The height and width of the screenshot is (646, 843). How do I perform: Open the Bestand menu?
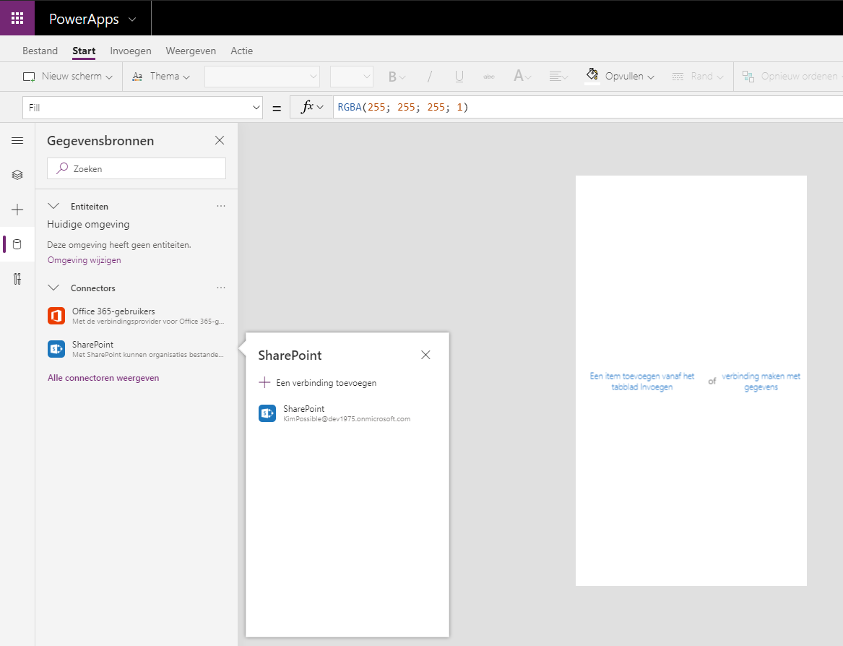click(40, 51)
